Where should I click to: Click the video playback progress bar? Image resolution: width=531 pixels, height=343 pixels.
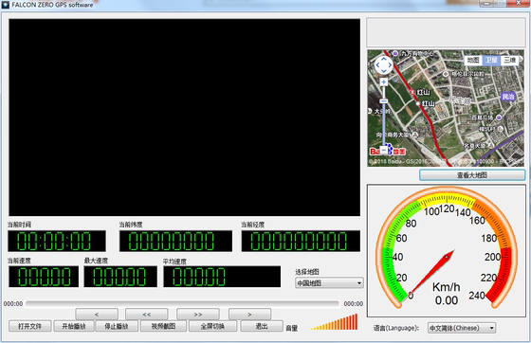[x=182, y=304]
